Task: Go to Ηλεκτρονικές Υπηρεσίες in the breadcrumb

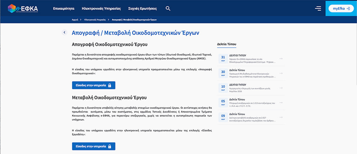Action: (95, 20)
